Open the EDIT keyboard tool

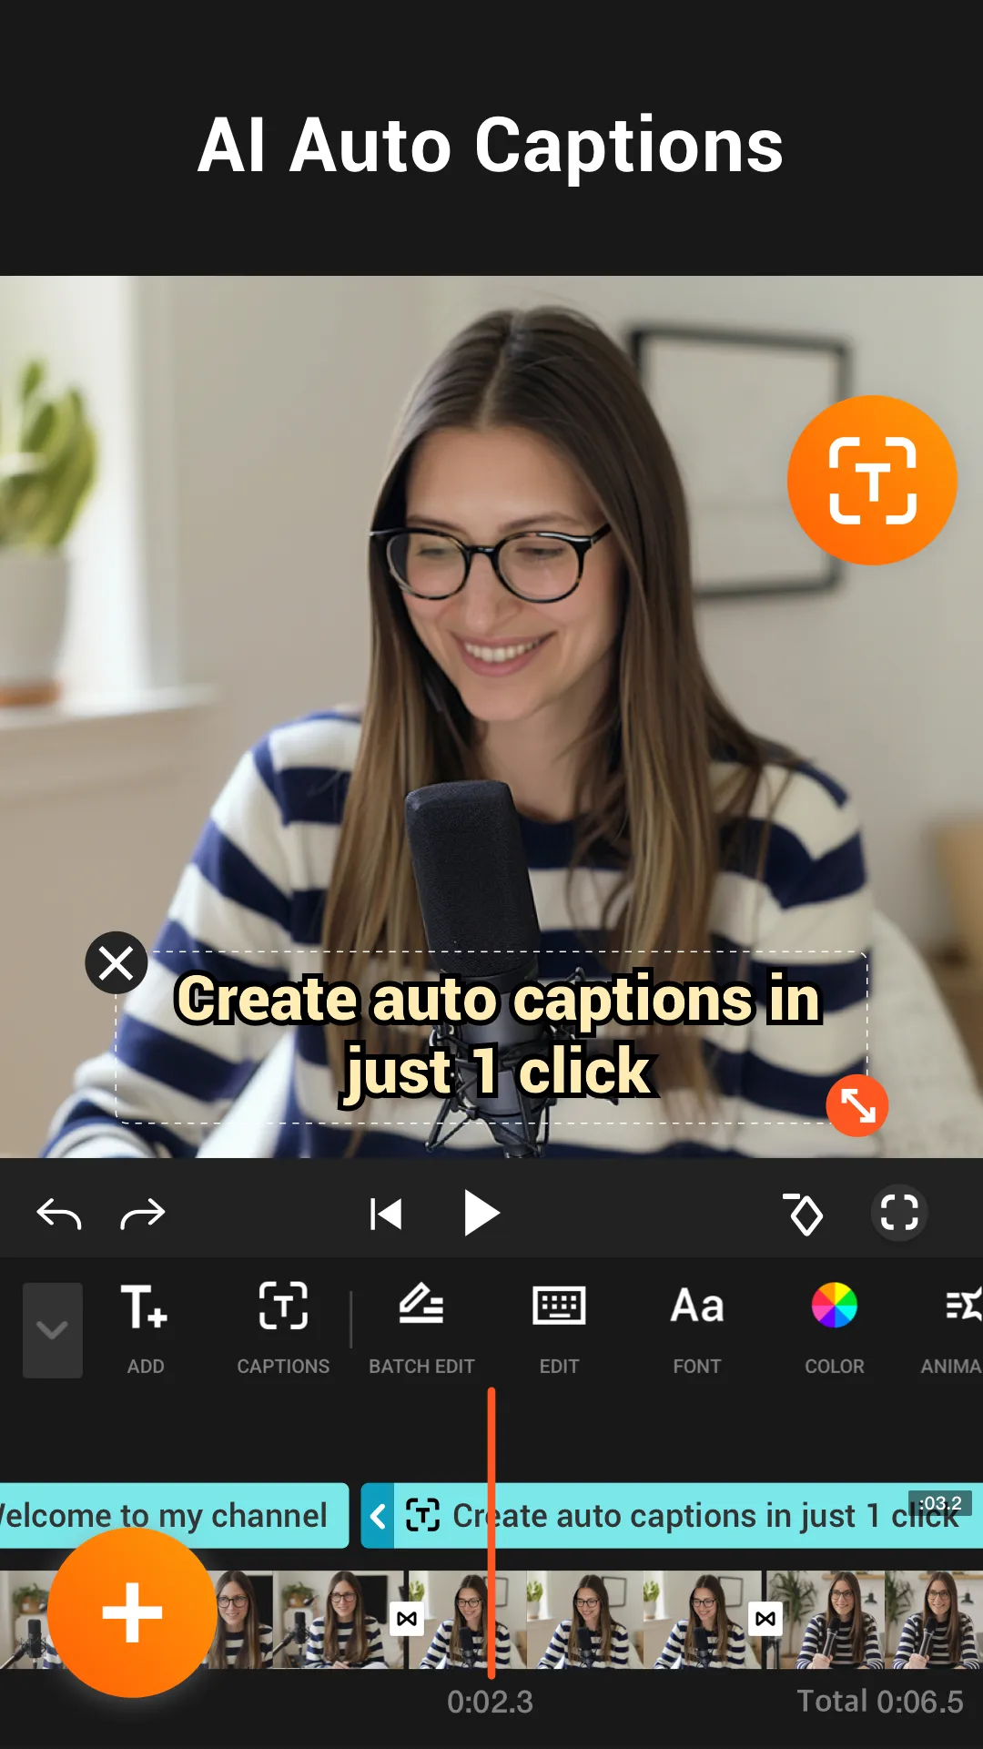(559, 1328)
